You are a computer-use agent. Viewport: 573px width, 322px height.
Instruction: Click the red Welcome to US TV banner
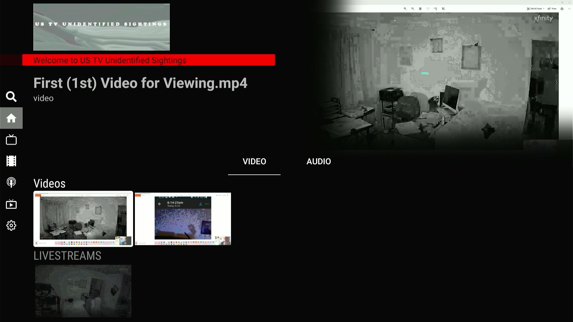[x=149, y=60]
